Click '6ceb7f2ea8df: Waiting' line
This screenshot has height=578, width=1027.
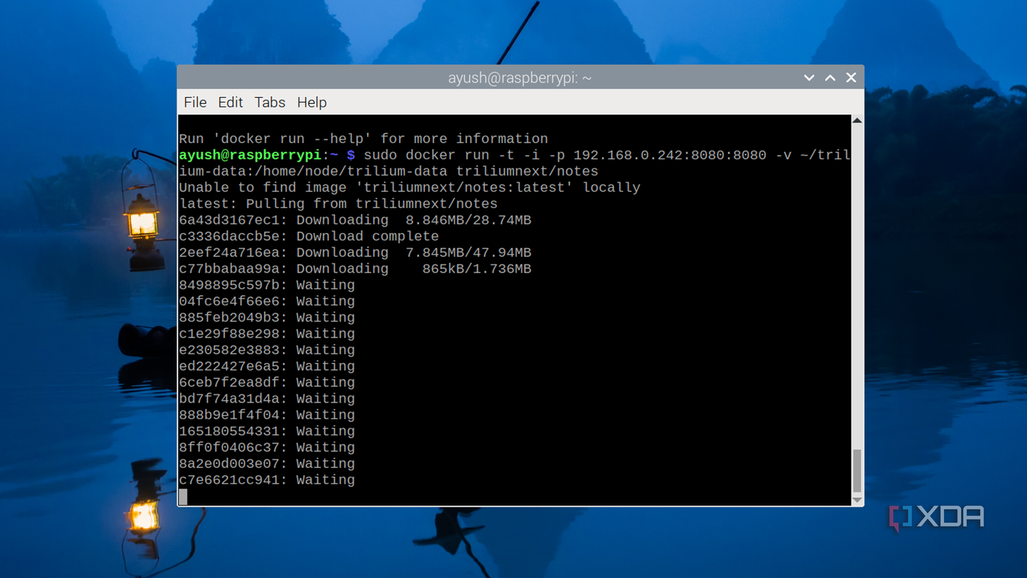click(267, 383)
